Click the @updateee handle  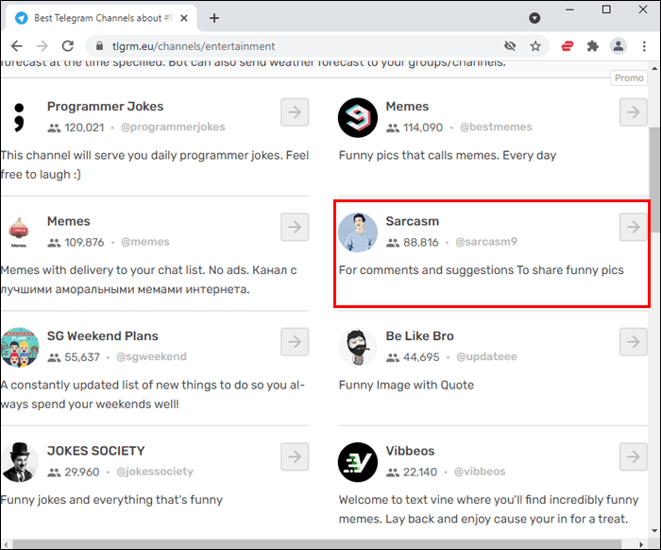(486, 357)
